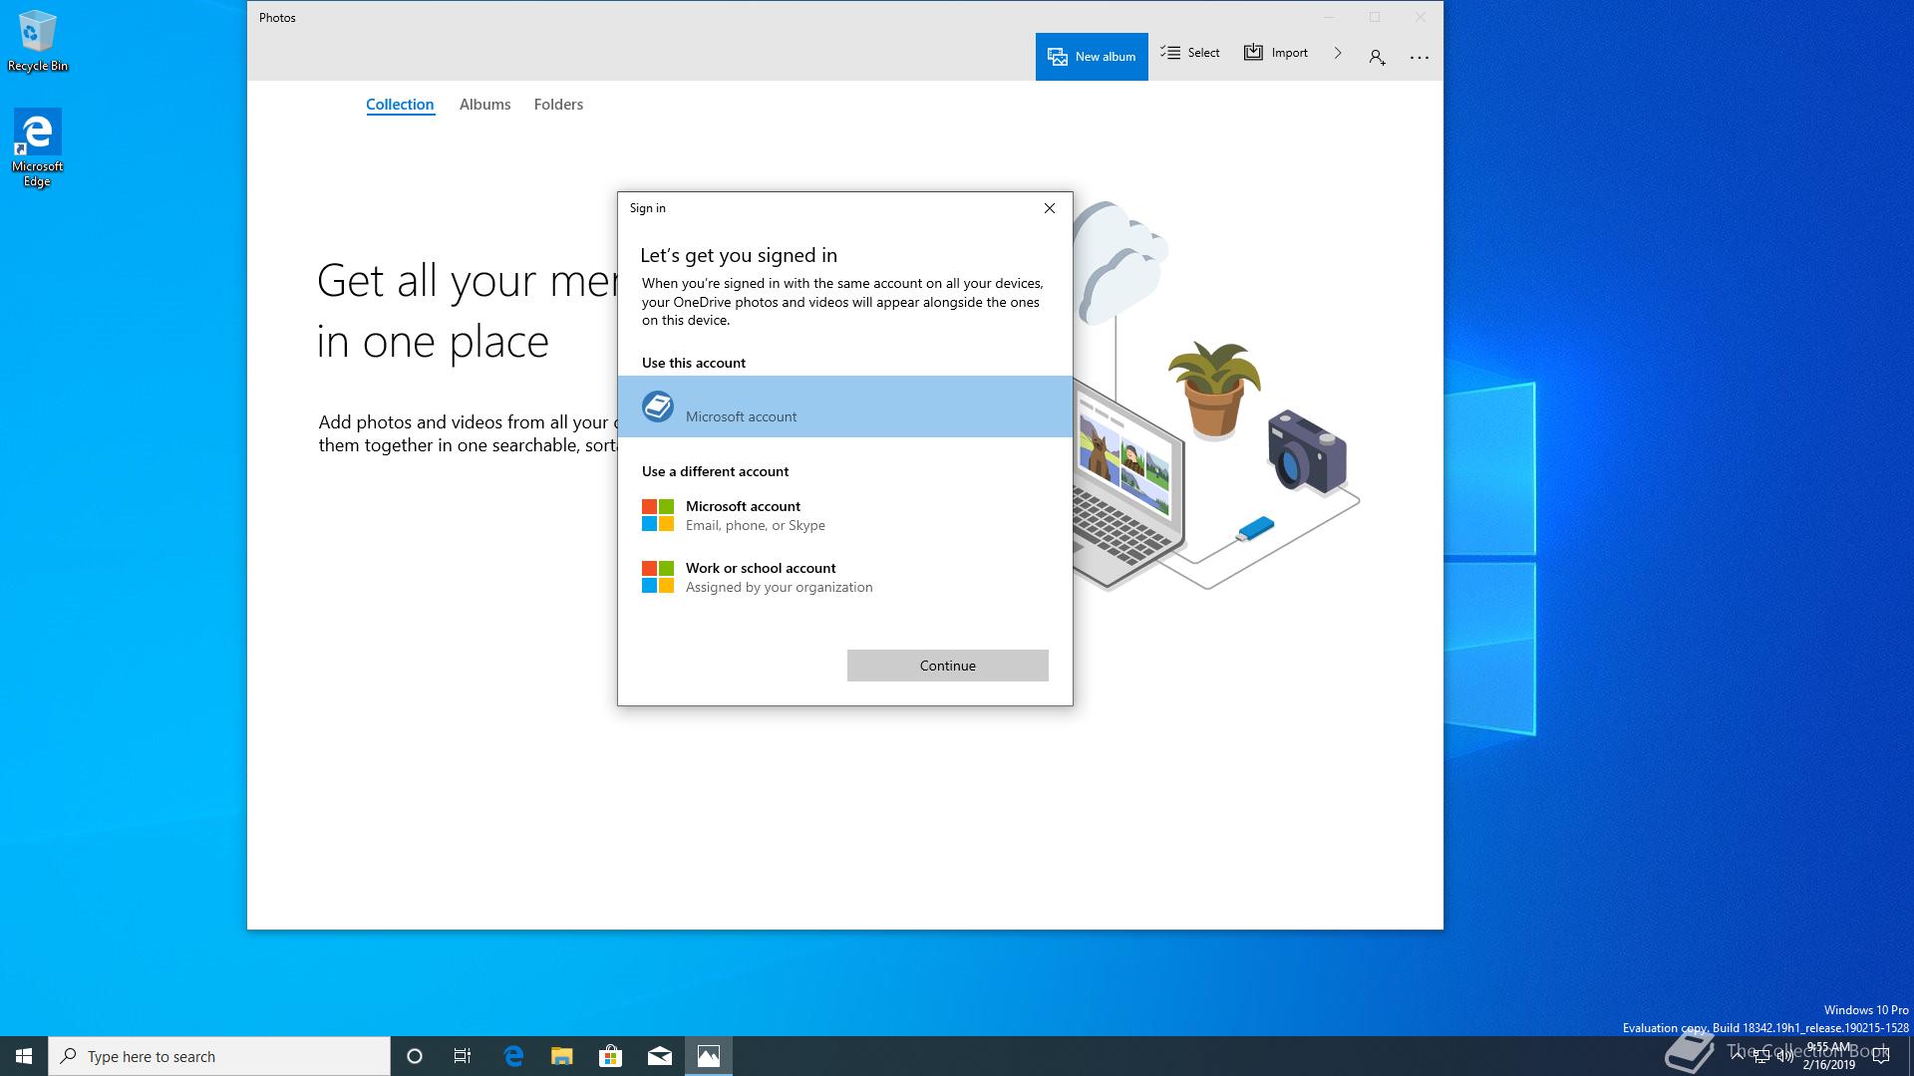
Task: Click the Continue button
Action: 948,666
